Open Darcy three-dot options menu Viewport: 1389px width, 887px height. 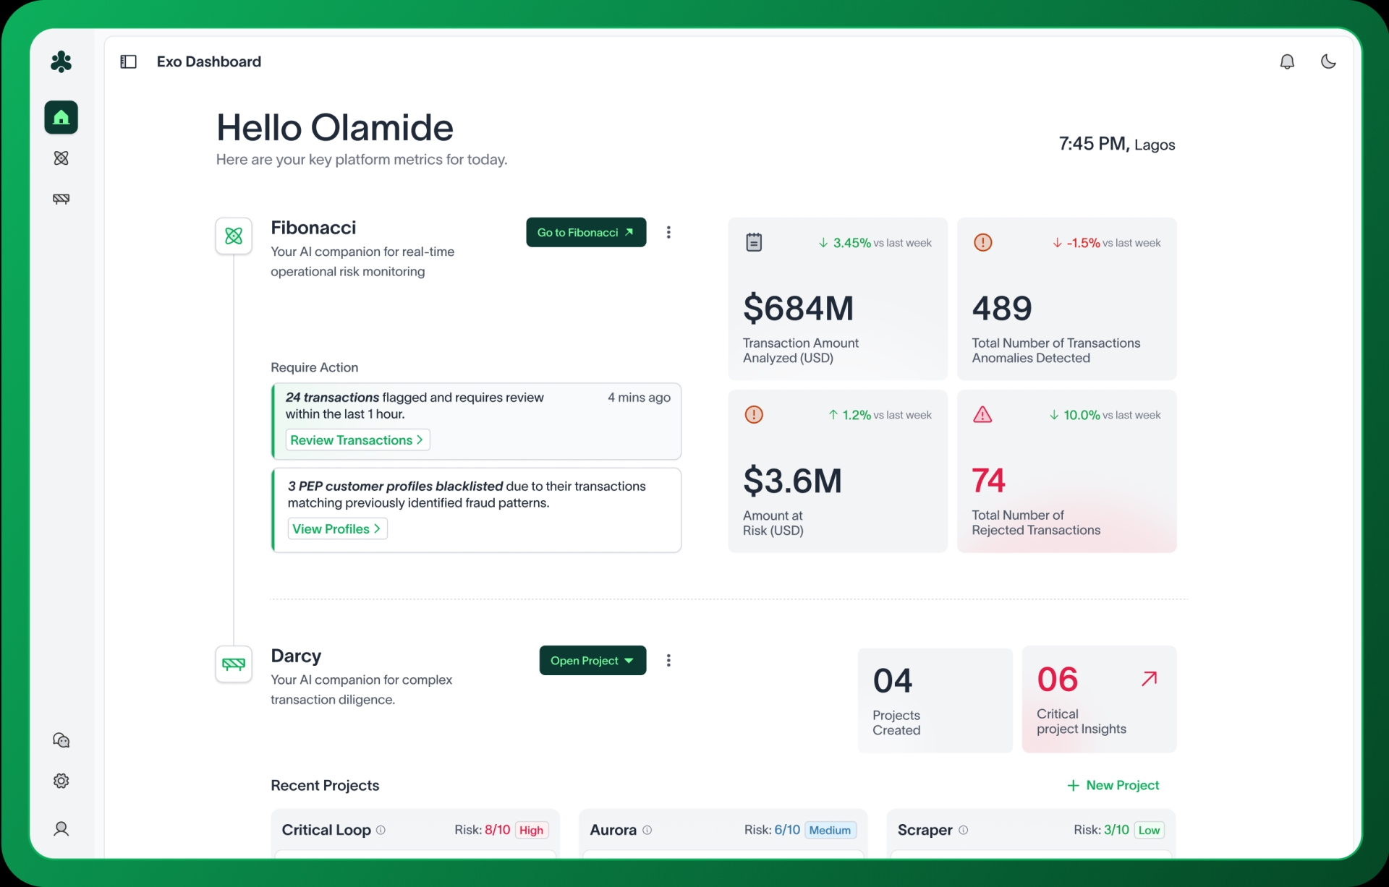pos(668,660)
